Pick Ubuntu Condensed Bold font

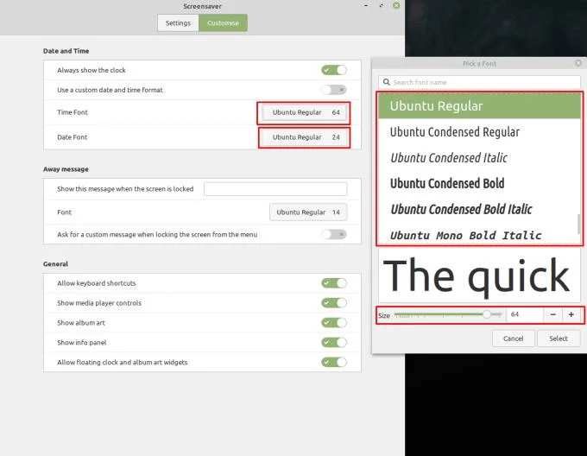coord(479,183)
